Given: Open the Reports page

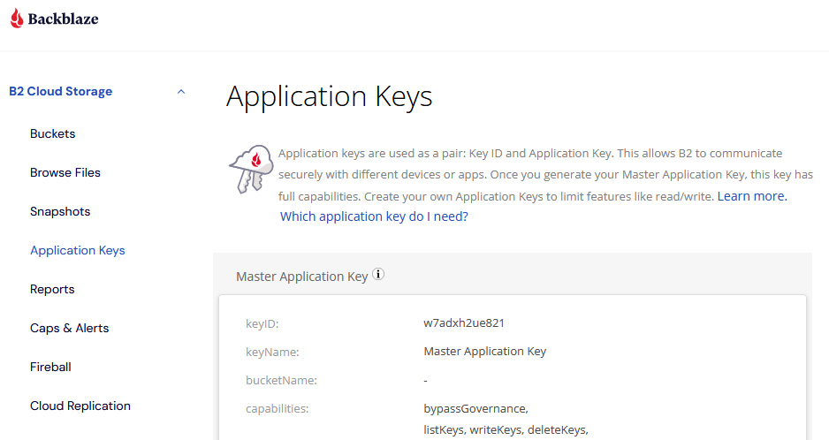Looking at the screenshot, I should point(52,290).
